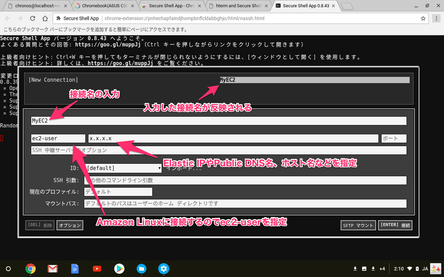
Task: Click the browser forward arrow
Action: 20,18
